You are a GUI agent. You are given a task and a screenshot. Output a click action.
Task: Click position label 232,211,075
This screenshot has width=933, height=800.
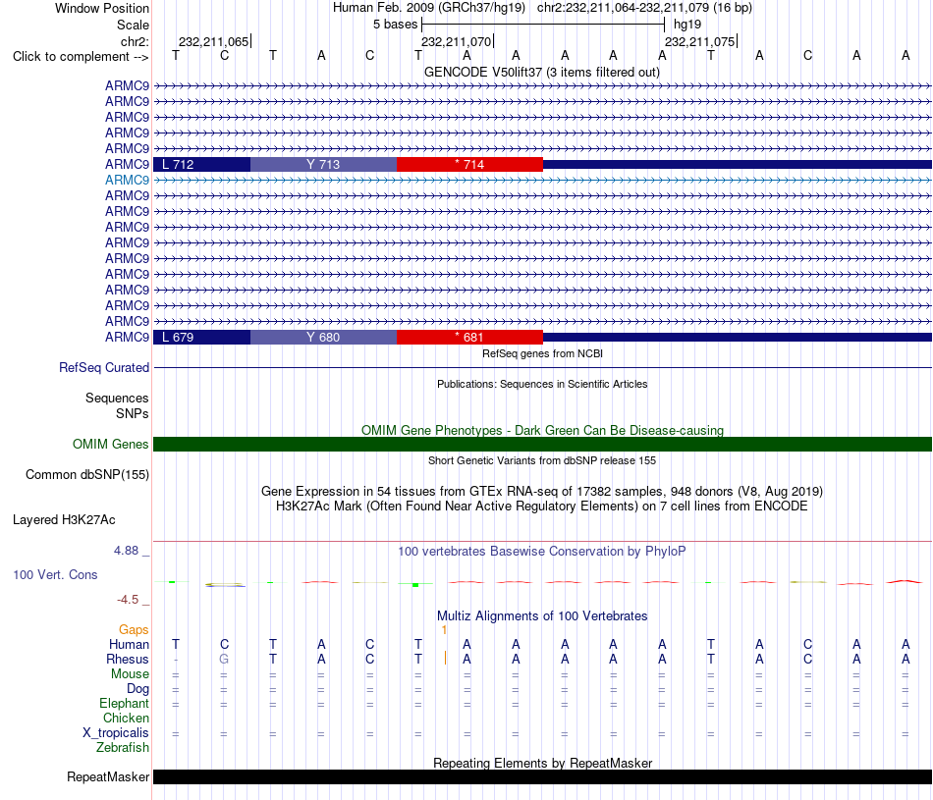699,41
